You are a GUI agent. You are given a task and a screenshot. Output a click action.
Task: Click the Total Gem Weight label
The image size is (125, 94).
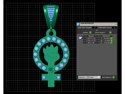[x=84, y=28]
